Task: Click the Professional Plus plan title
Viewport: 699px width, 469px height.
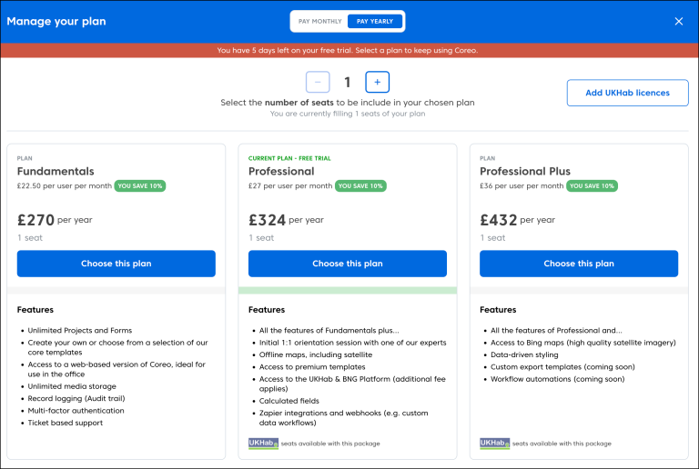Action: point(525,171)
